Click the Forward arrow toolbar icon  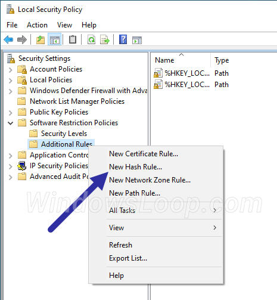coord(22,40)
